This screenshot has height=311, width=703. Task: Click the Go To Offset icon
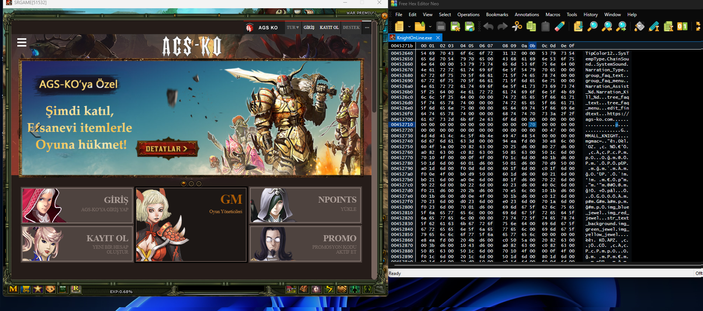[578, 26]
